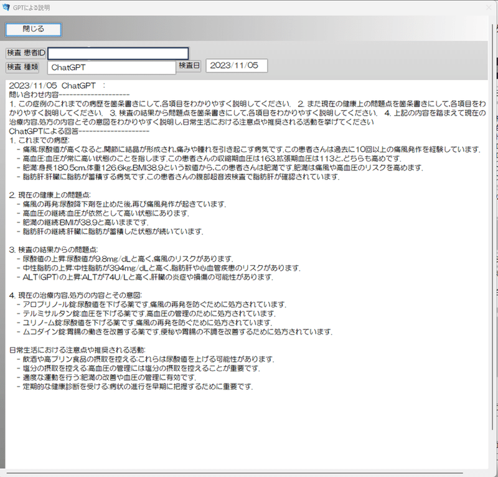Click the '日常生活における注意点や推奨される活動:' heading
This screenshot has width=498, height=477.
click(77, 350)
